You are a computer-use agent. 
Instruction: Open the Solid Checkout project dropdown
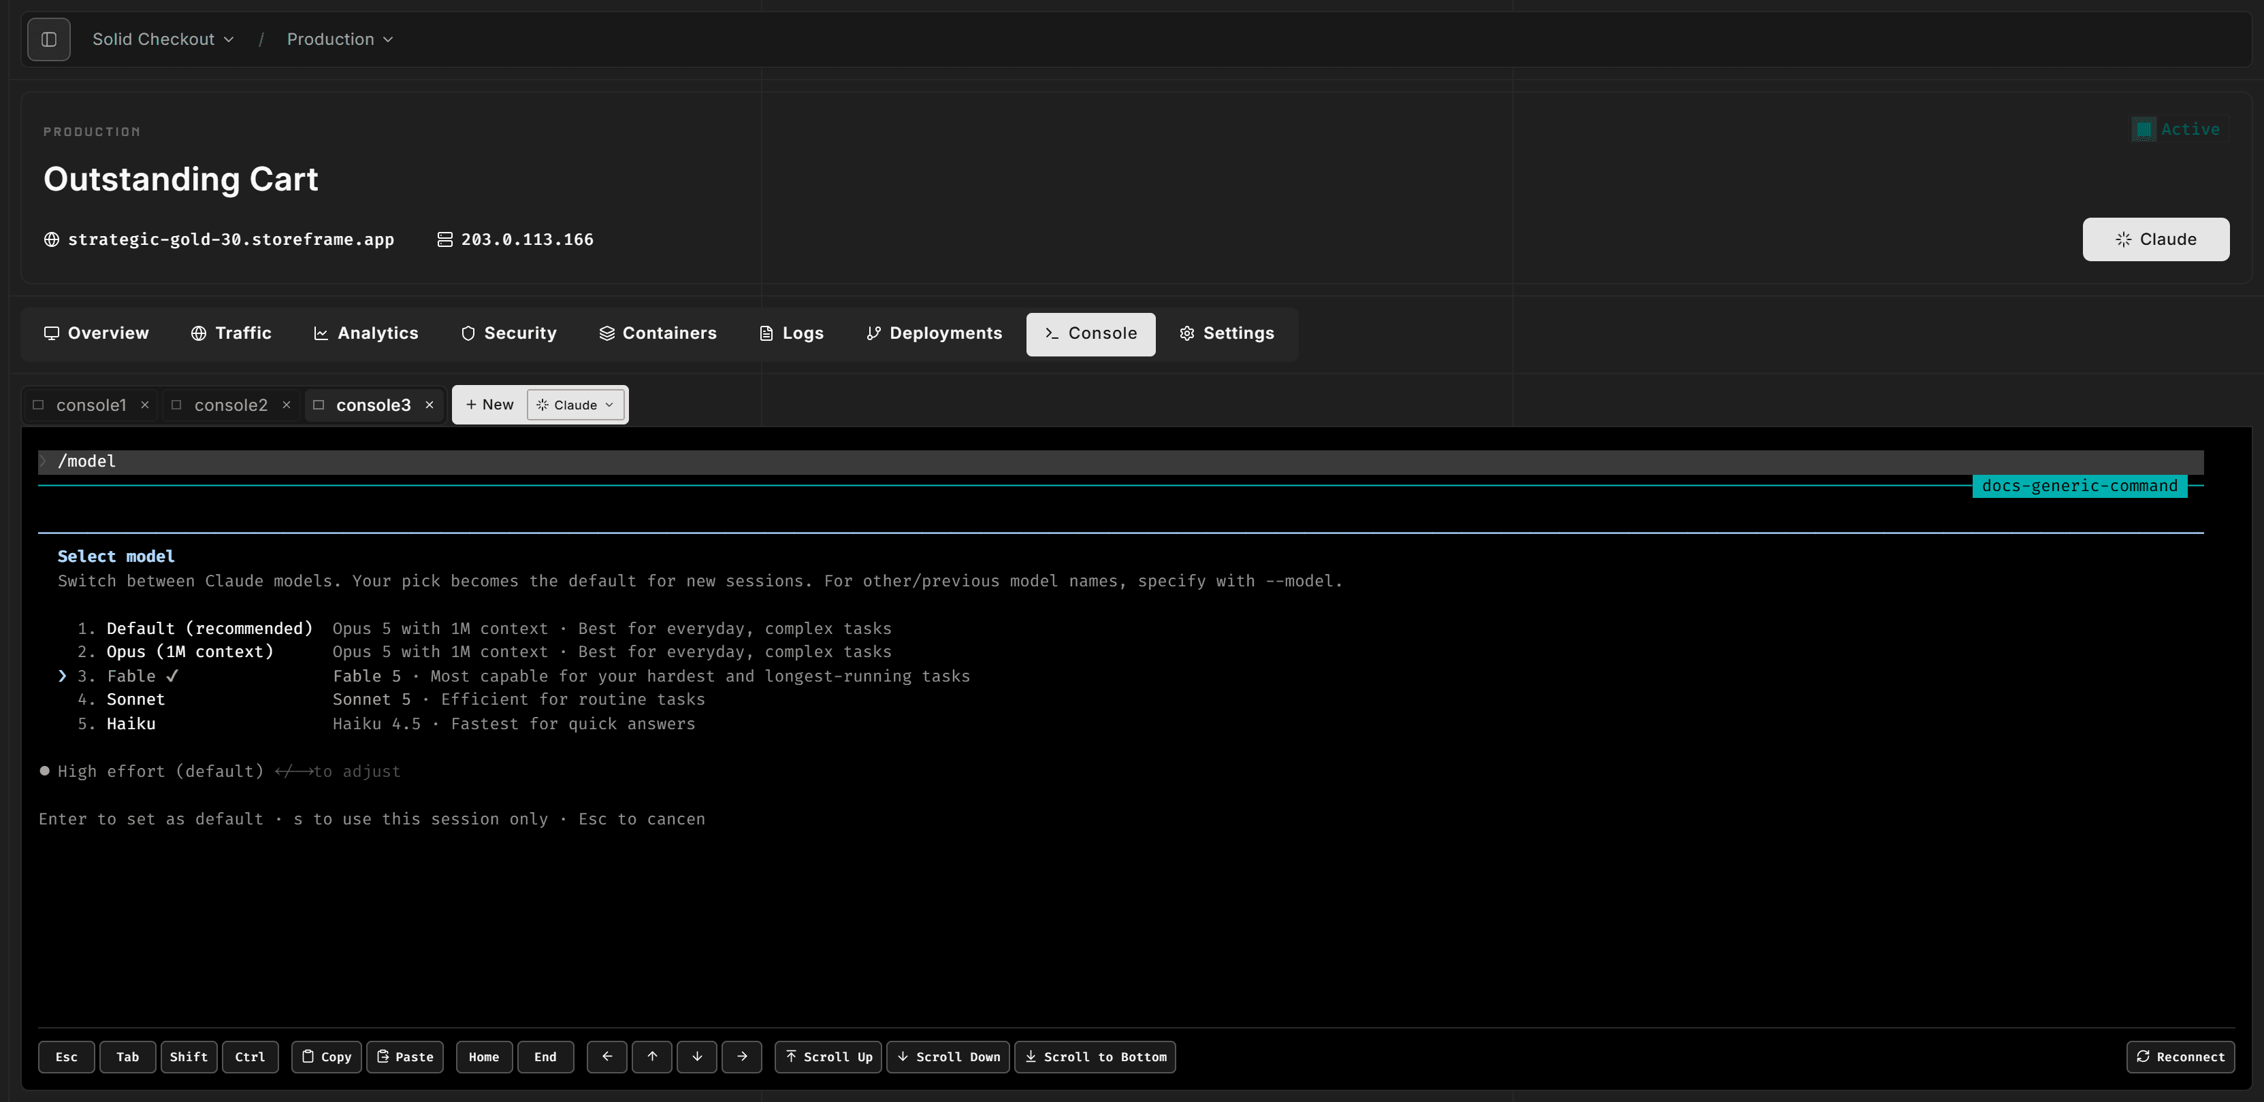click(163, 39)
